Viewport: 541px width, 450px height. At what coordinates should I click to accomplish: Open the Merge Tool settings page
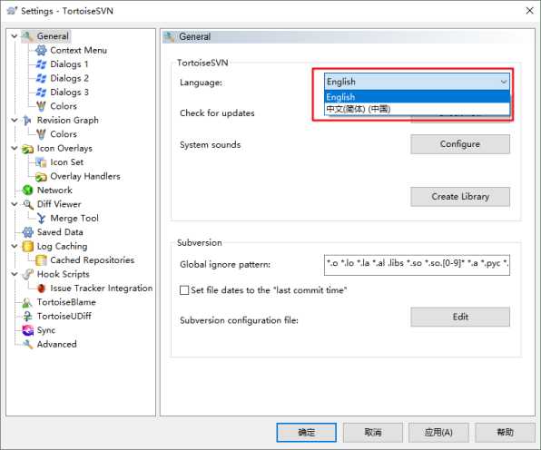74,219
